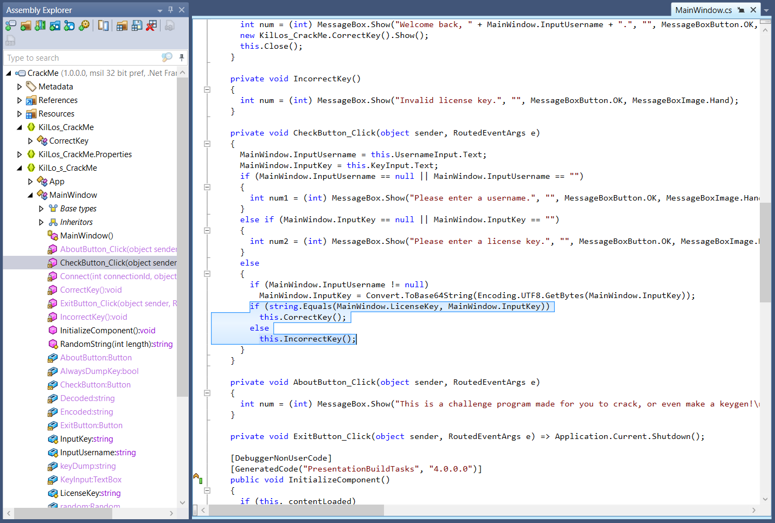Screen dimensions: 775x523
Task: Click the Open assembly list icon
Action: tap(122, 25)
